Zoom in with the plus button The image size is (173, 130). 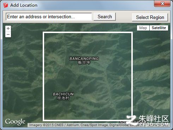pos(8,28)
